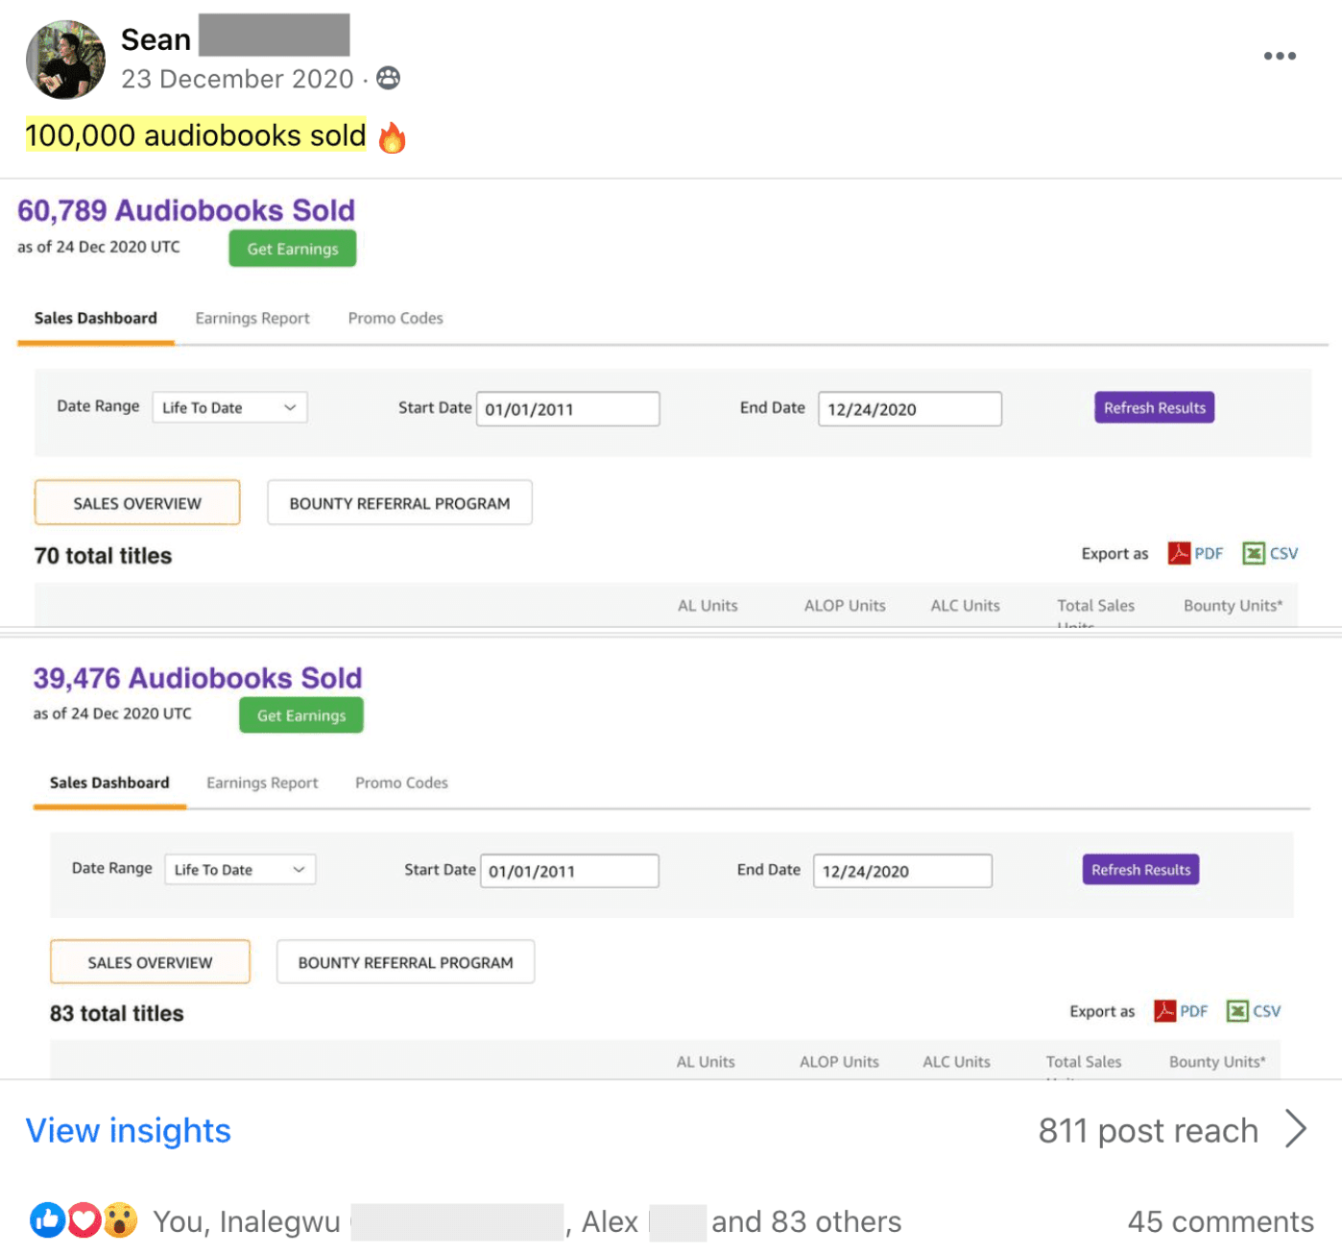Image resolution: width=1342 pixels, height=1254 pixels.
Task: Click the like reaction icon
Action: point(47,1220)
